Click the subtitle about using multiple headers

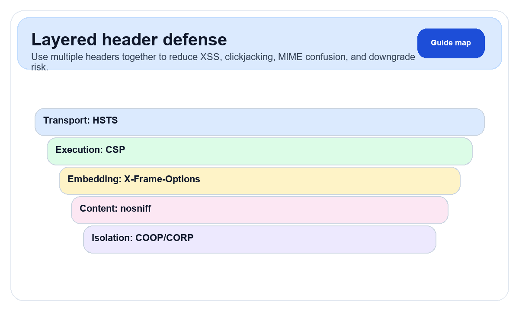[x=223, y=62]
